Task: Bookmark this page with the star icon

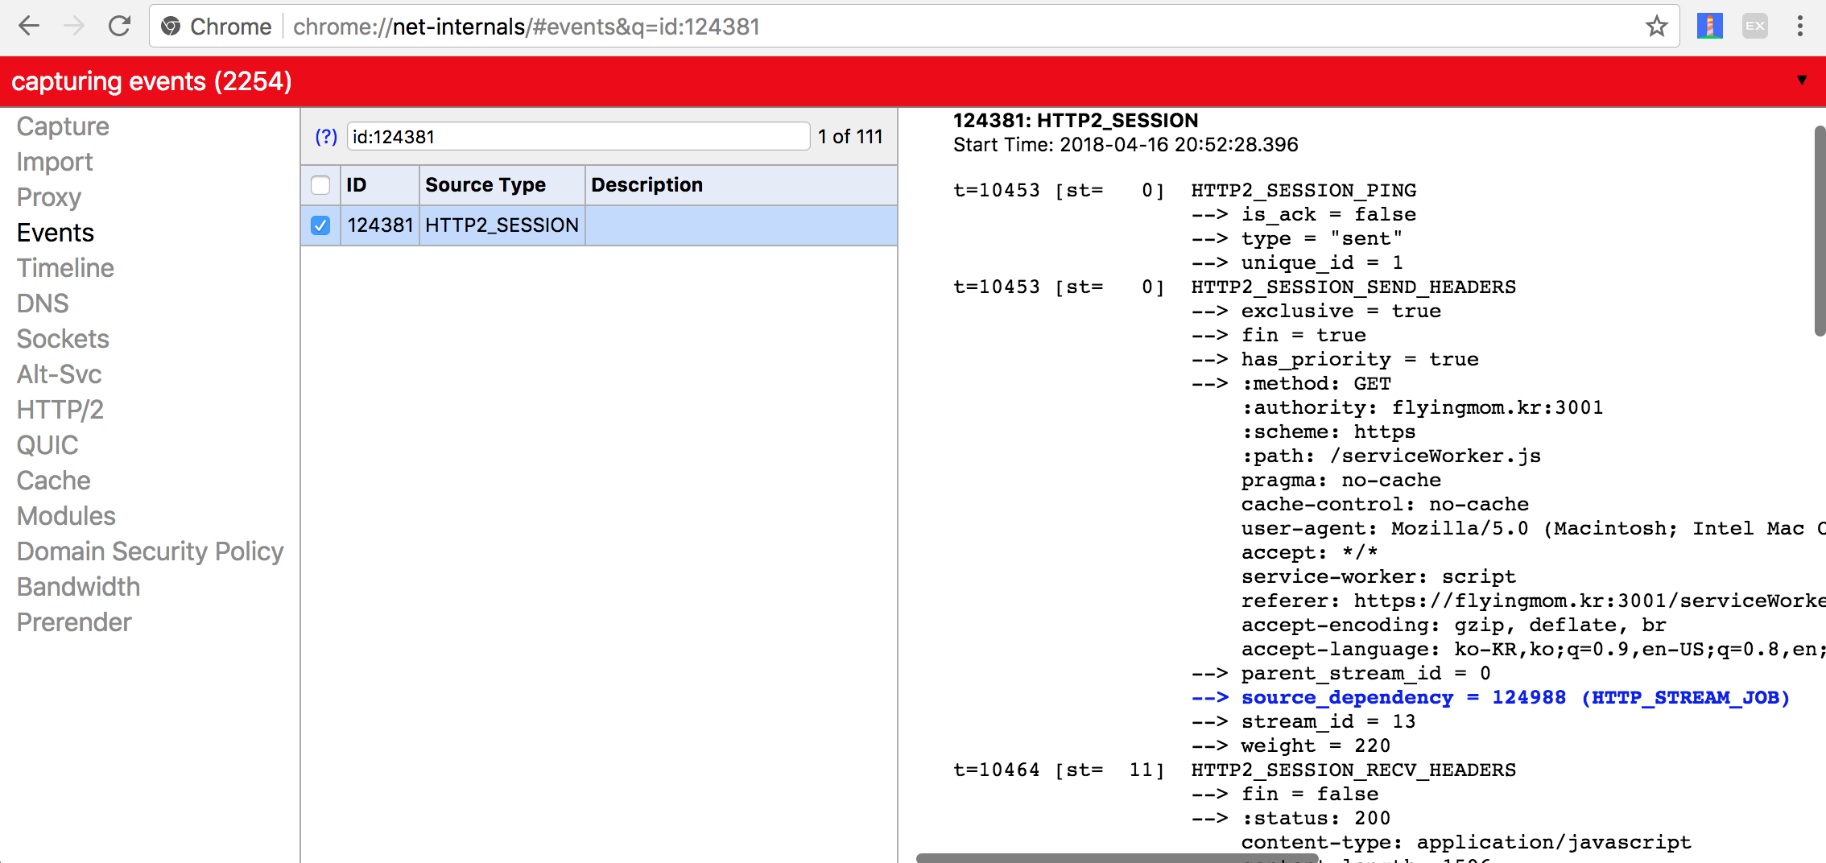Action: click(1656, 27)
